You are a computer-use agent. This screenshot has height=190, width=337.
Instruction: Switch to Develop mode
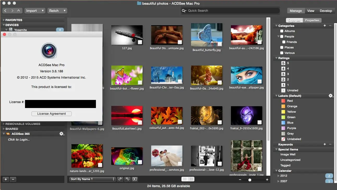click(326, 11)
